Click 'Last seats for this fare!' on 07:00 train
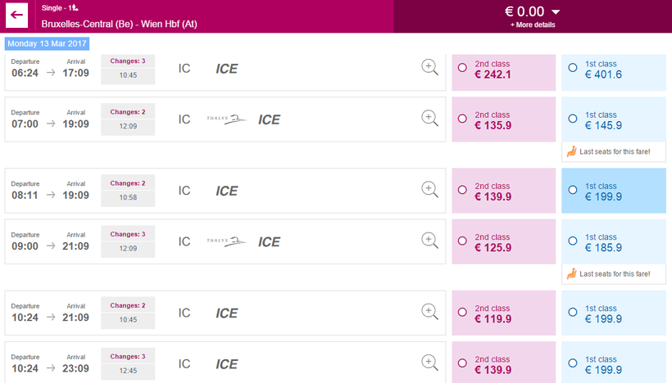The width and height of the screenshot is (672, 383). coord(613,151)
